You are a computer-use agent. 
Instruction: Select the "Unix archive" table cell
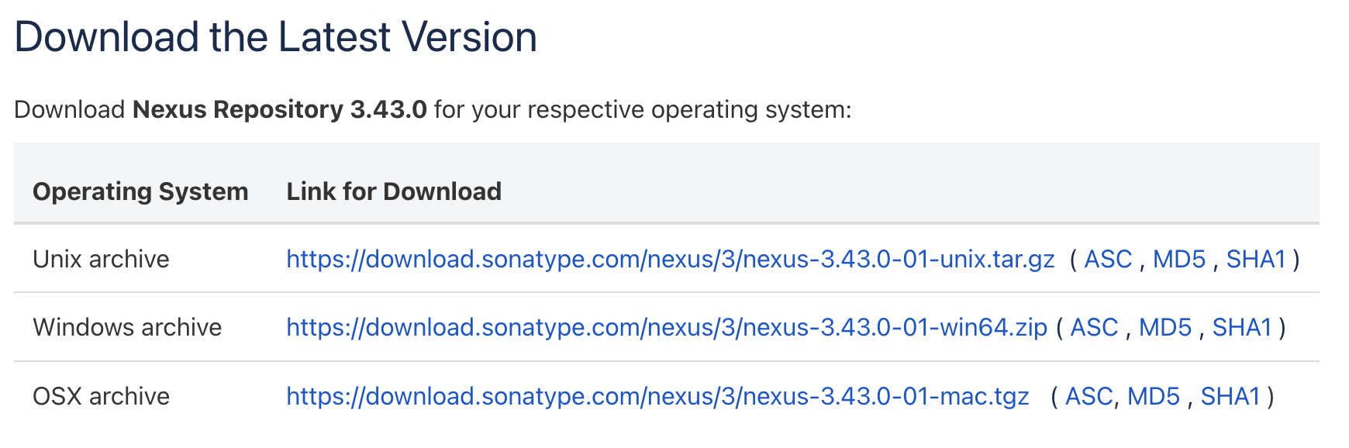[x=101, y=259]
